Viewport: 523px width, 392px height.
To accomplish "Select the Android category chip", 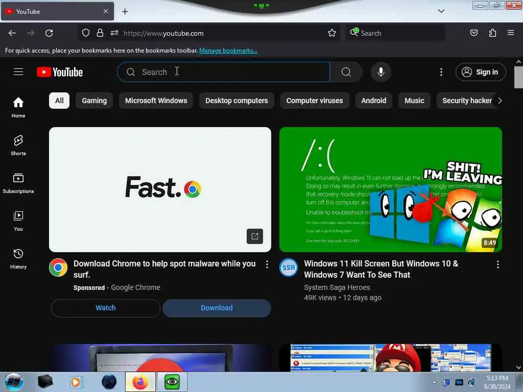I will (373, 101).
